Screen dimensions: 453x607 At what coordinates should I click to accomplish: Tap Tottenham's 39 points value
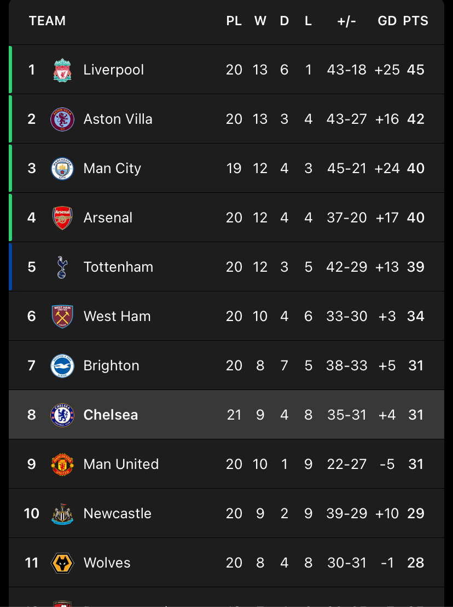tap(415, 267)
